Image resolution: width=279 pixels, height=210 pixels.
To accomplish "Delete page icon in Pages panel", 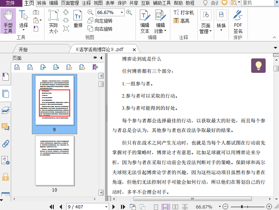I will (82, 67).
